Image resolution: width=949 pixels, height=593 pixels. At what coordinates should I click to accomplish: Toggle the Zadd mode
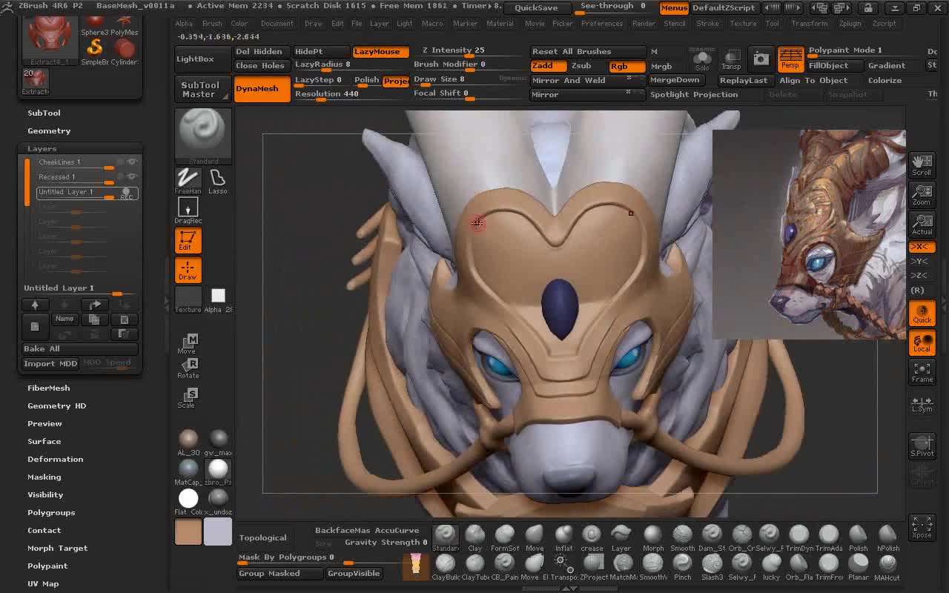tap(549, 66)
